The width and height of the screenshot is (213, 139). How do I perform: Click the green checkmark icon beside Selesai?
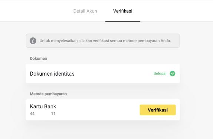[x=173, y=73]
